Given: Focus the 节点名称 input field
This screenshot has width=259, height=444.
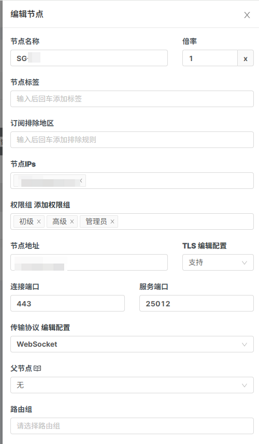Looking at the screenshot, I should (x=89, y=58).
